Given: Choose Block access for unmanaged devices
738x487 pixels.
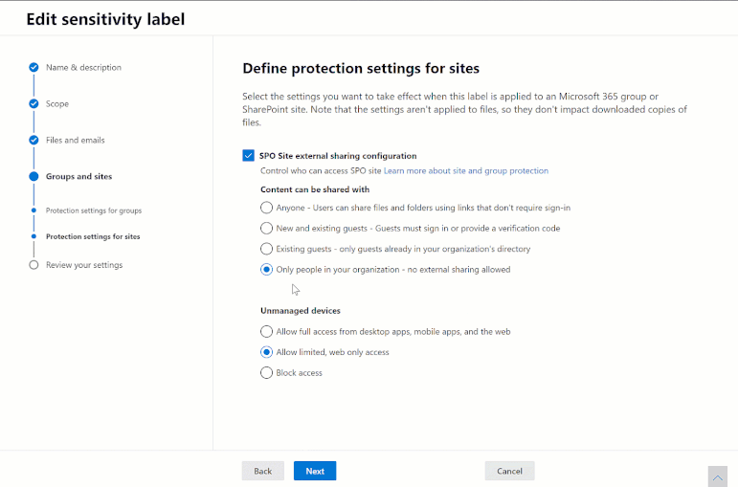Looking at the screenshot, I should (266, 373).
